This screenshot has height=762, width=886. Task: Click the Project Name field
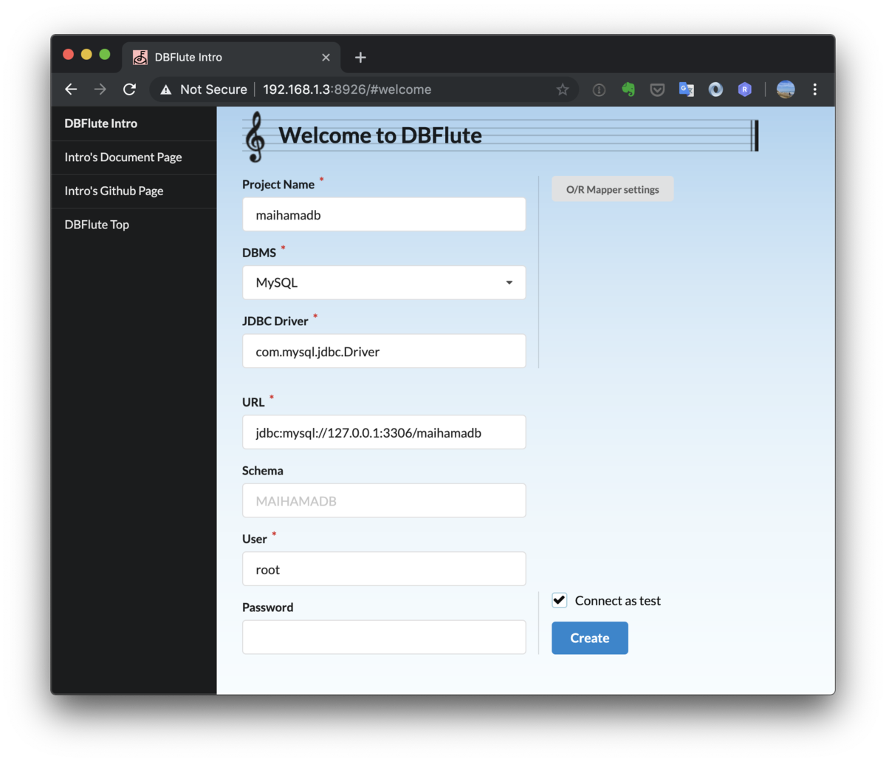pyautogui.click(x=384, y=214)
